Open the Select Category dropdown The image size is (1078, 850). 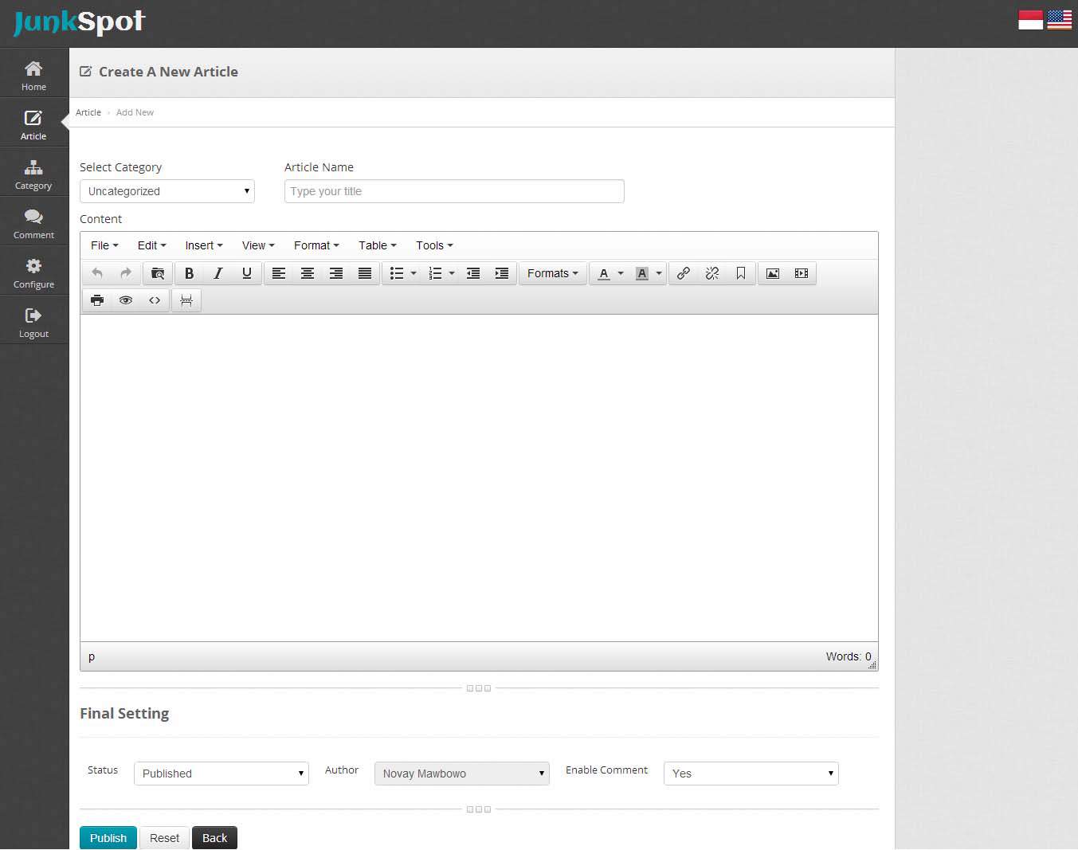[x=167, y=191]
